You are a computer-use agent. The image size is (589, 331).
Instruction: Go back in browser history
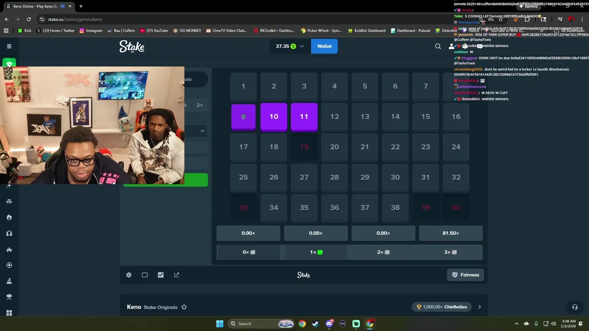tap(6, 19)
